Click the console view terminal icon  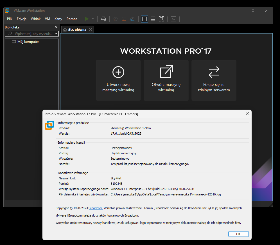click(173, 19)
